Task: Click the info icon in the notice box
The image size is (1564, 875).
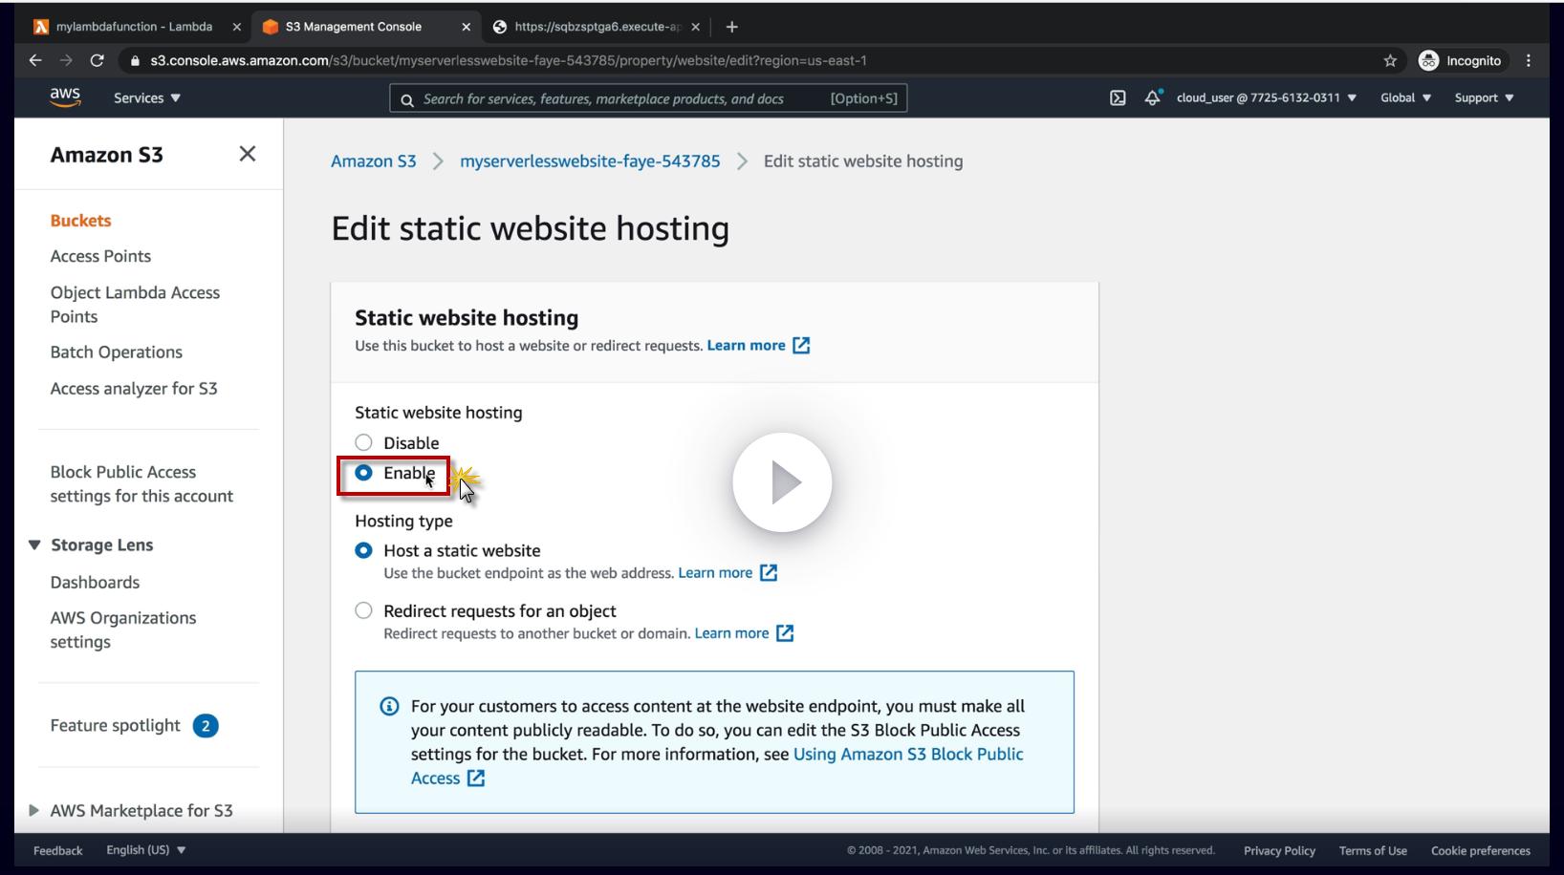Action: point(389,706)
